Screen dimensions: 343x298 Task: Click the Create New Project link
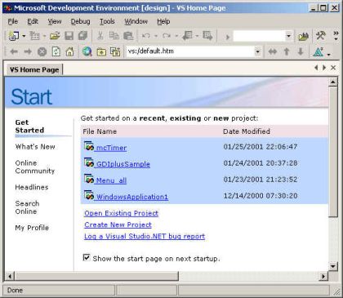pyautogui.click(x=118, y=225)
